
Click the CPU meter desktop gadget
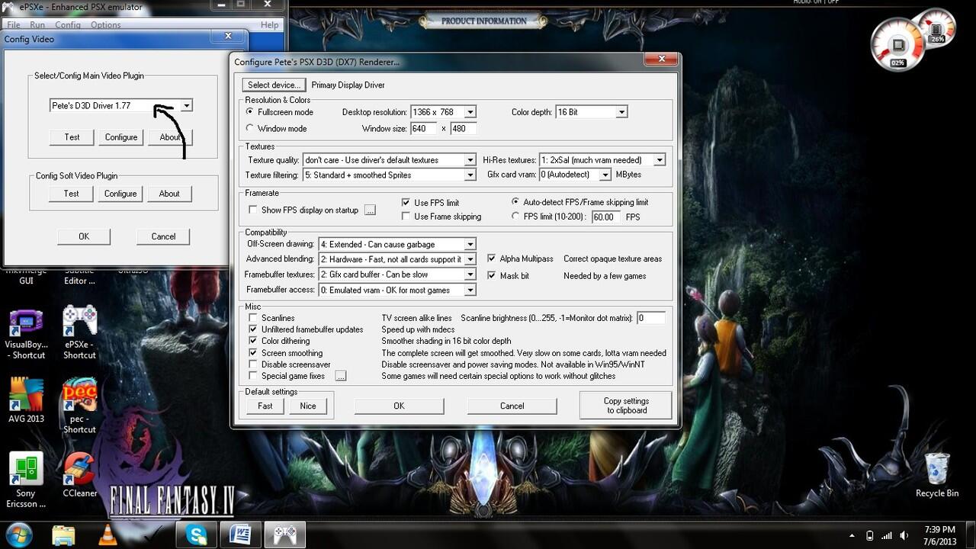click(x=897, y=45)
